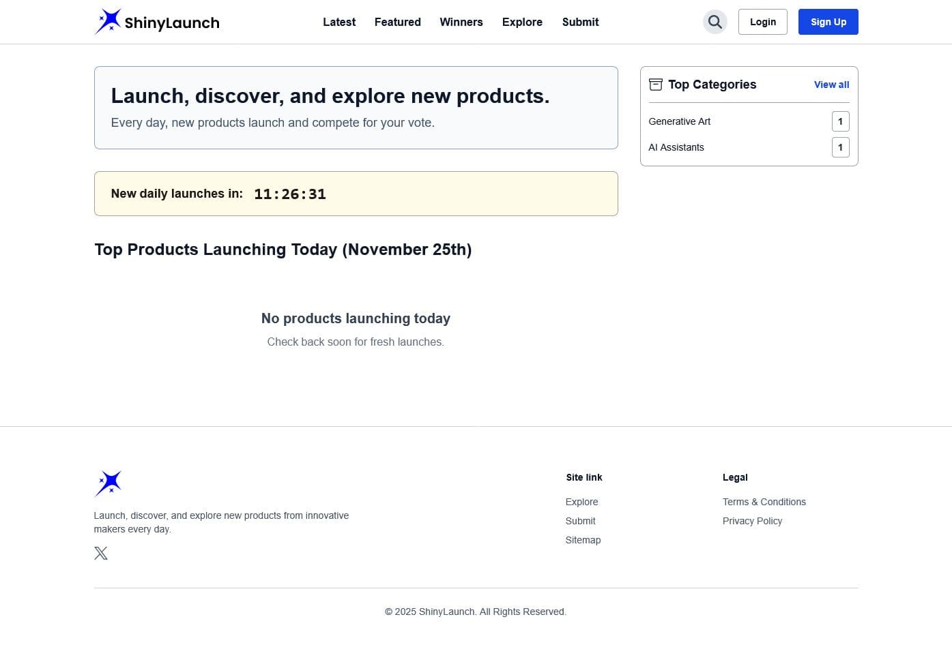Click the Login button
Image resolution: width=952 pixels, height=662 pixels.
coord(763,22)
